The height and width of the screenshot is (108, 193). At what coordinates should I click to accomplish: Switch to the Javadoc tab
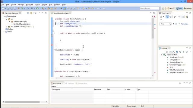click(x=70, y=83)
